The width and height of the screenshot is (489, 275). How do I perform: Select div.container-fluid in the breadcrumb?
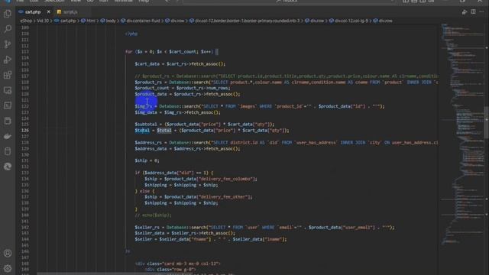tap(141, 21)
